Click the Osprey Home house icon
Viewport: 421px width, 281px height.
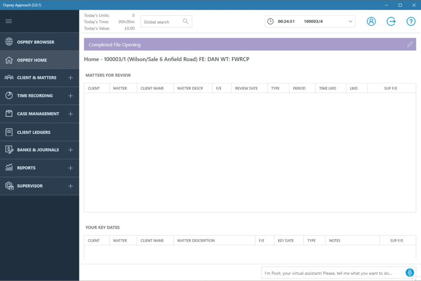click(x=9, y=60)
